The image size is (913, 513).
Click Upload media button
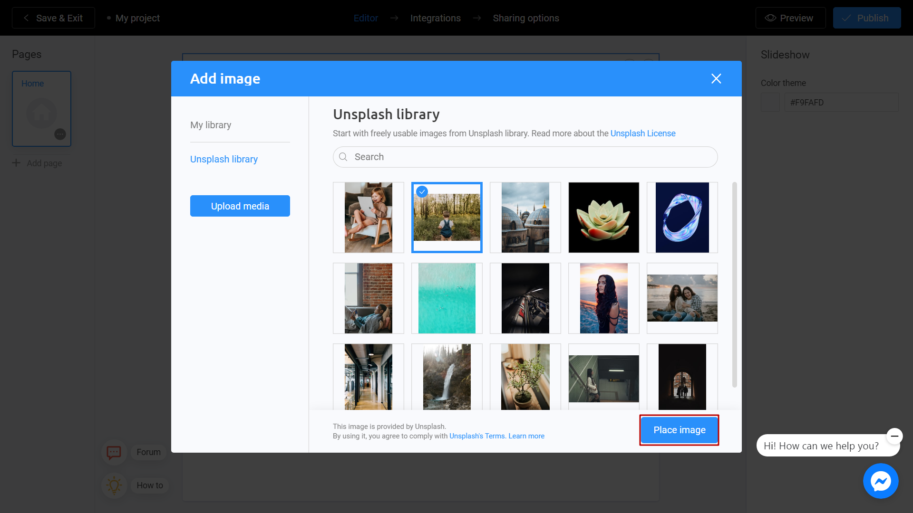click(x=240, y=206)
